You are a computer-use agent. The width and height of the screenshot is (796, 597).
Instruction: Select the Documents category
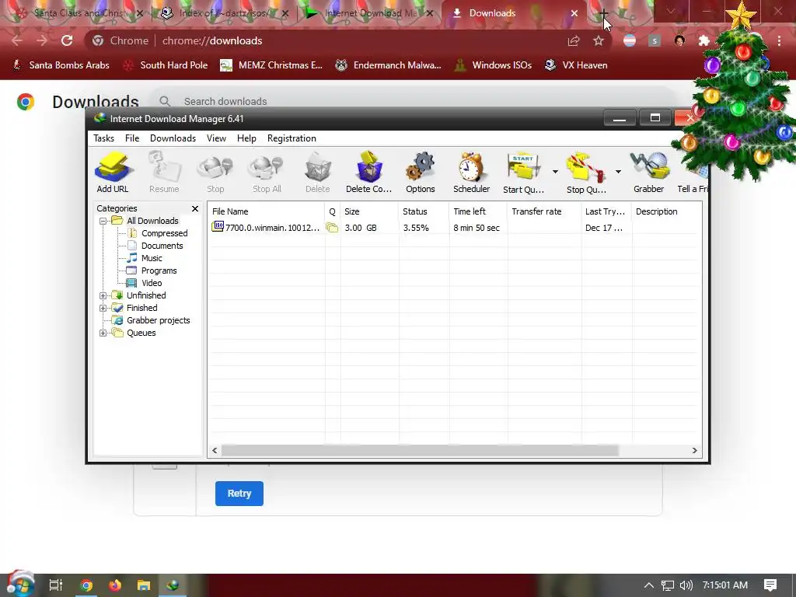[162, 246]
